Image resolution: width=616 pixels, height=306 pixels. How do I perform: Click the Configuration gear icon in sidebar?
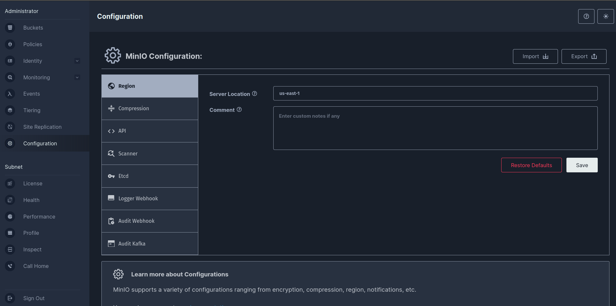(x=10, y=143)
